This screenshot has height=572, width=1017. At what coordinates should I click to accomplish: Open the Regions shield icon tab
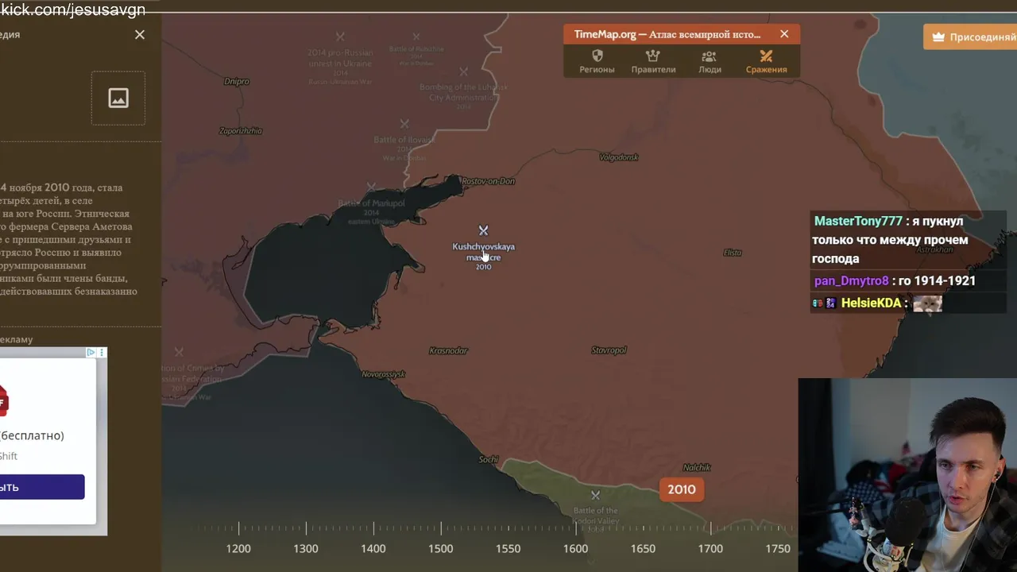click(597, 61)
